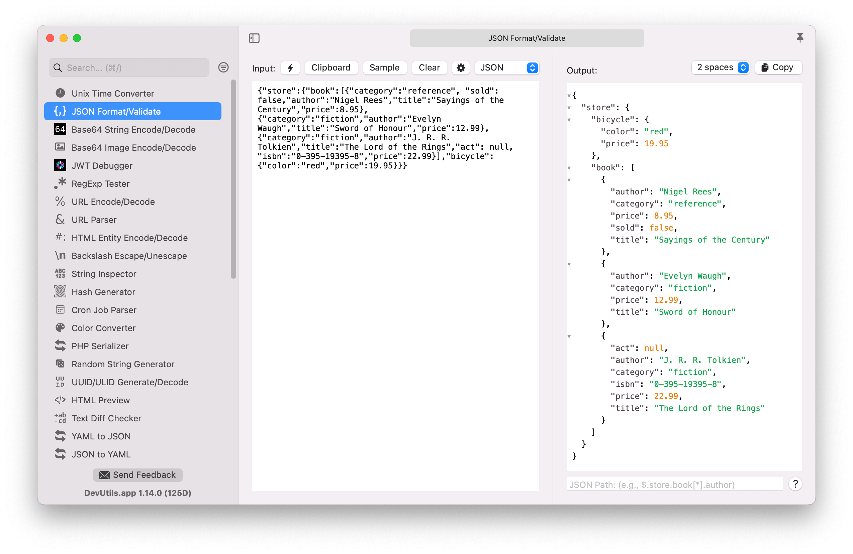
Task: Click the Hash Generator icon
Action: coord(60,292)
